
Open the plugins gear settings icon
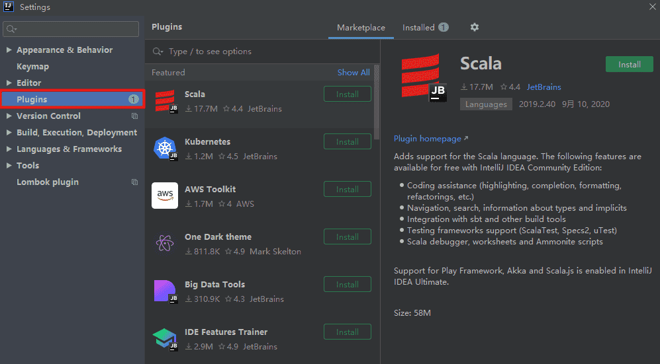click(475, 27)
